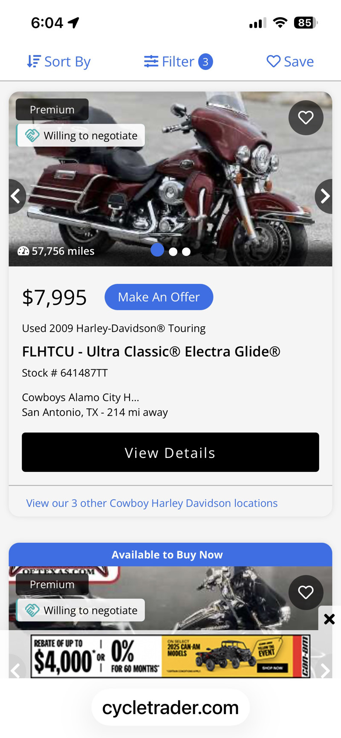The height and width of the screenshot is (738, 341).
Task: Open the Can-Am rebate advertisement
Action: tap(170, 657)
